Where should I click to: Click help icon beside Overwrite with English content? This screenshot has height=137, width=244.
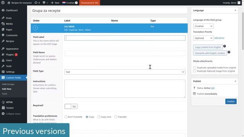coord(229,52)
